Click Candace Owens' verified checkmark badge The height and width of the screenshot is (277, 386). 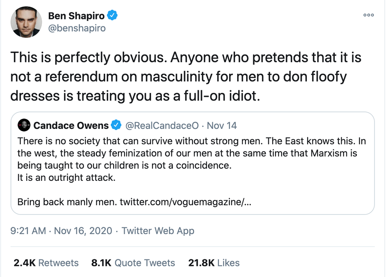tap(115, 125)
